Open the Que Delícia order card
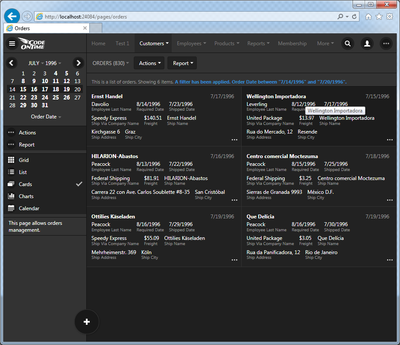Screen dimensions: 400x345 319,237
